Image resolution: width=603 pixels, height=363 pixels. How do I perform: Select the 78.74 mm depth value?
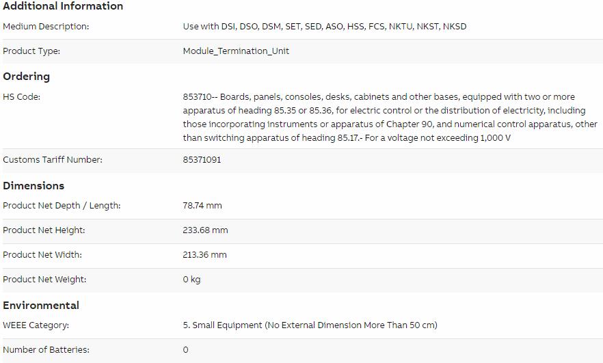202,206
